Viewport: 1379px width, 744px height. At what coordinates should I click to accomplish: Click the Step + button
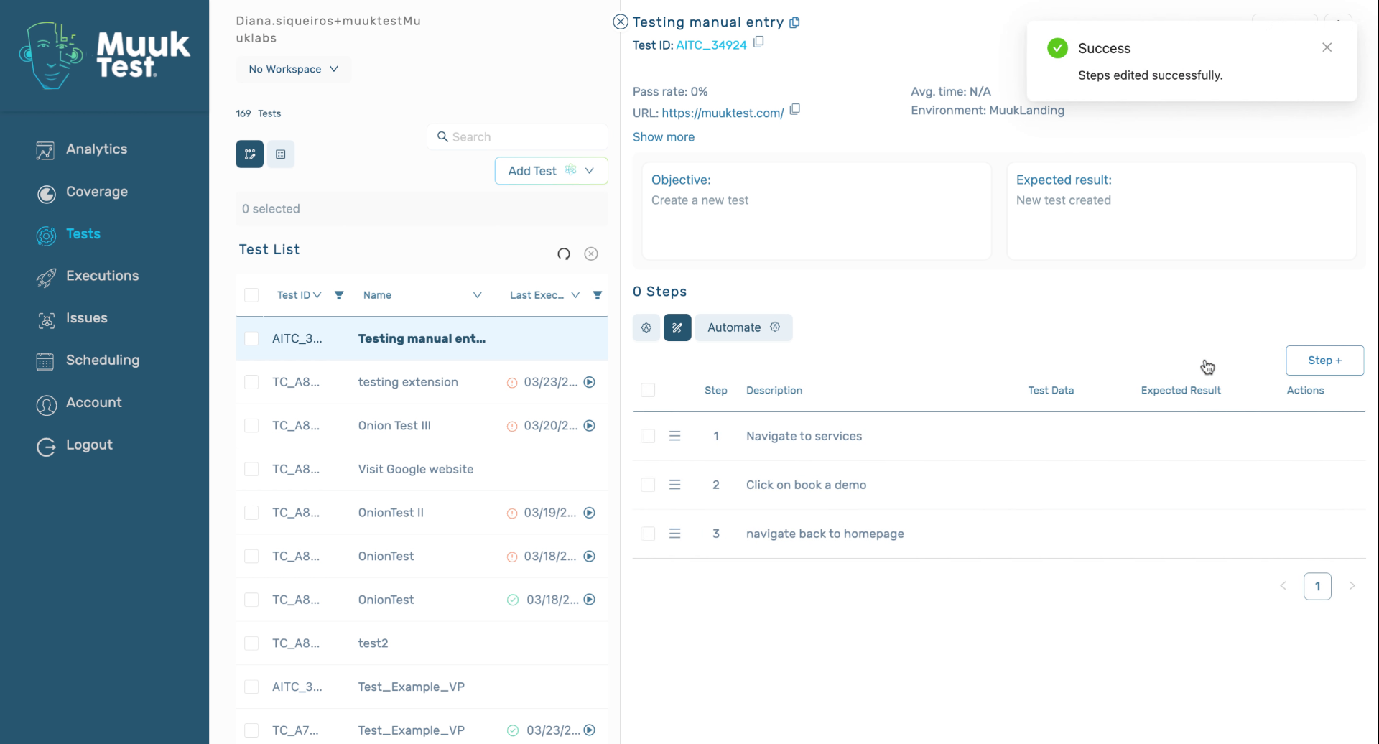[1324, 361]
